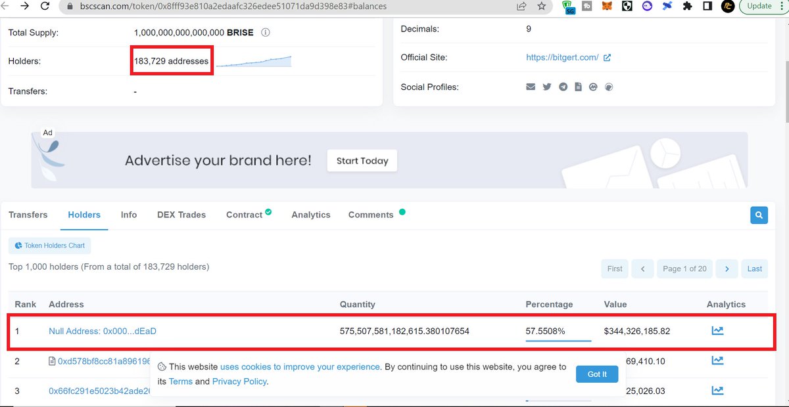Open analytics chart icon for rank 2
This screenshot has width=789, height=407.
(x=717, y=360)
